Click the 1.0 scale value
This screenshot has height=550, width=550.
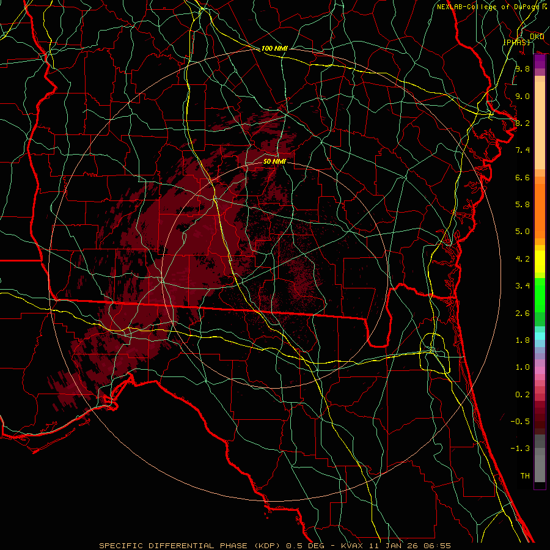pos(522,367)
